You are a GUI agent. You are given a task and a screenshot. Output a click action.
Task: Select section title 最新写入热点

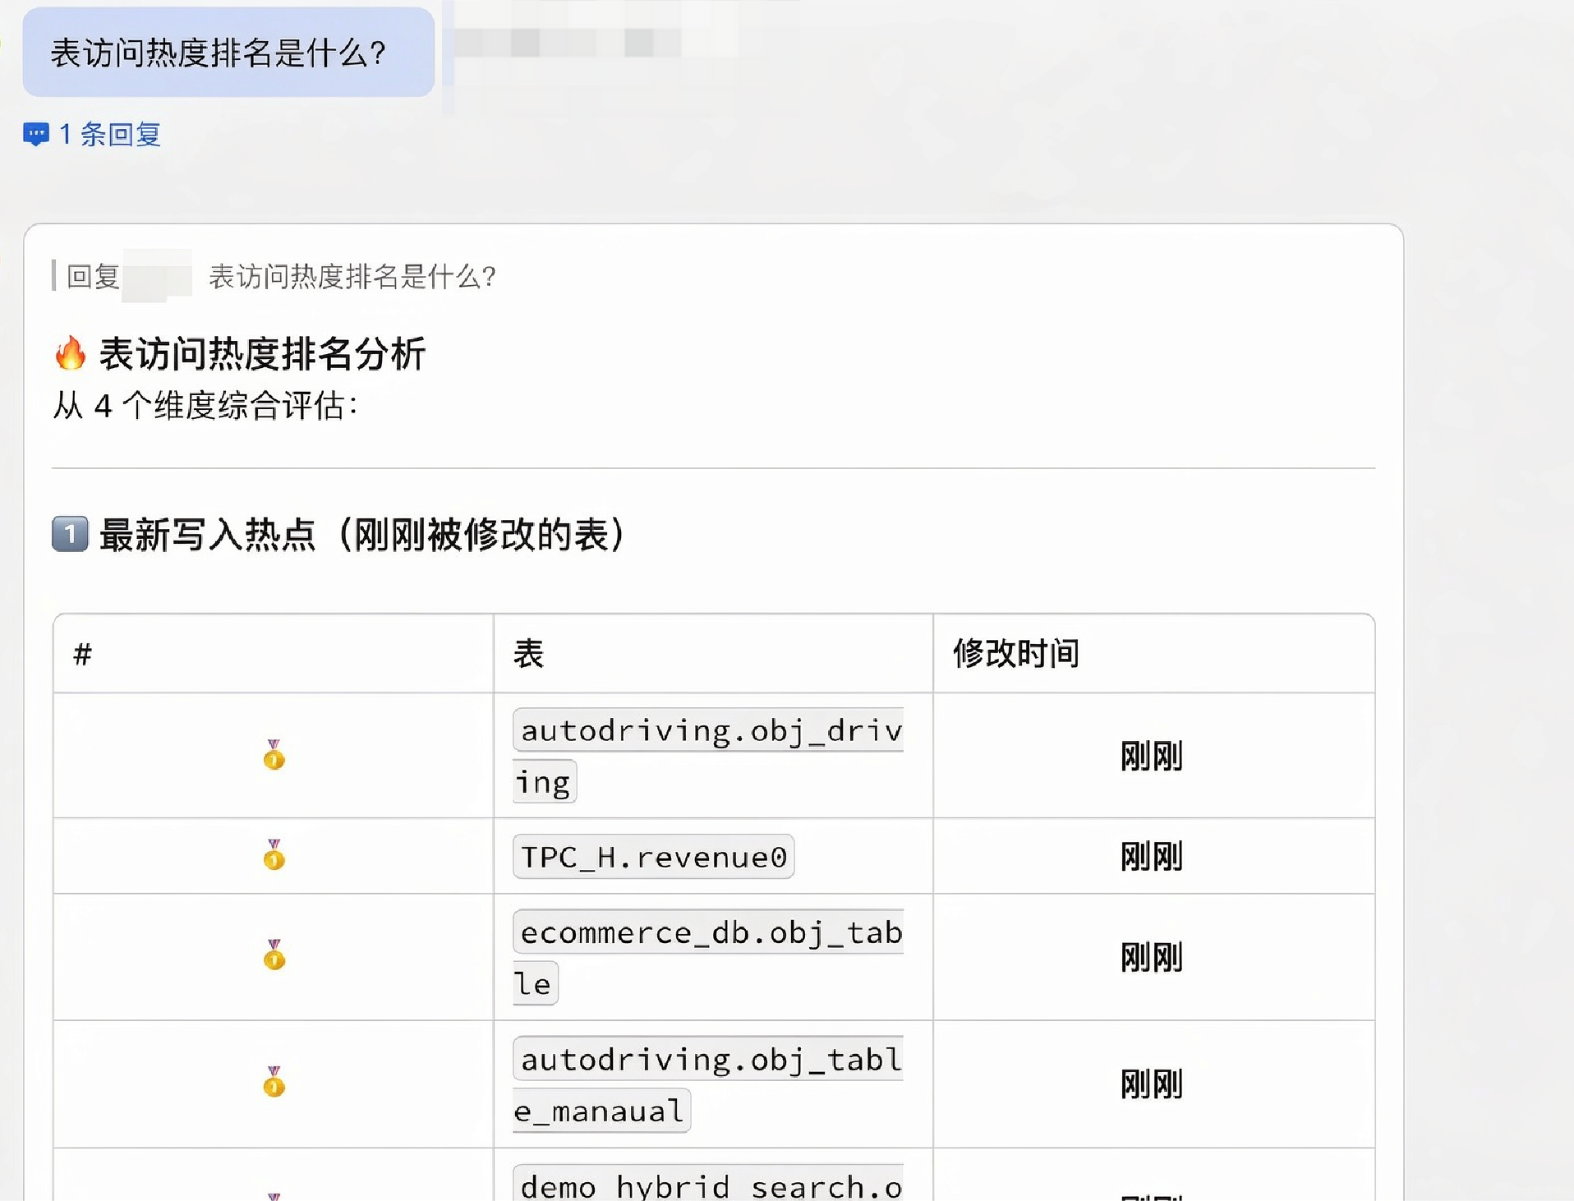207,535
